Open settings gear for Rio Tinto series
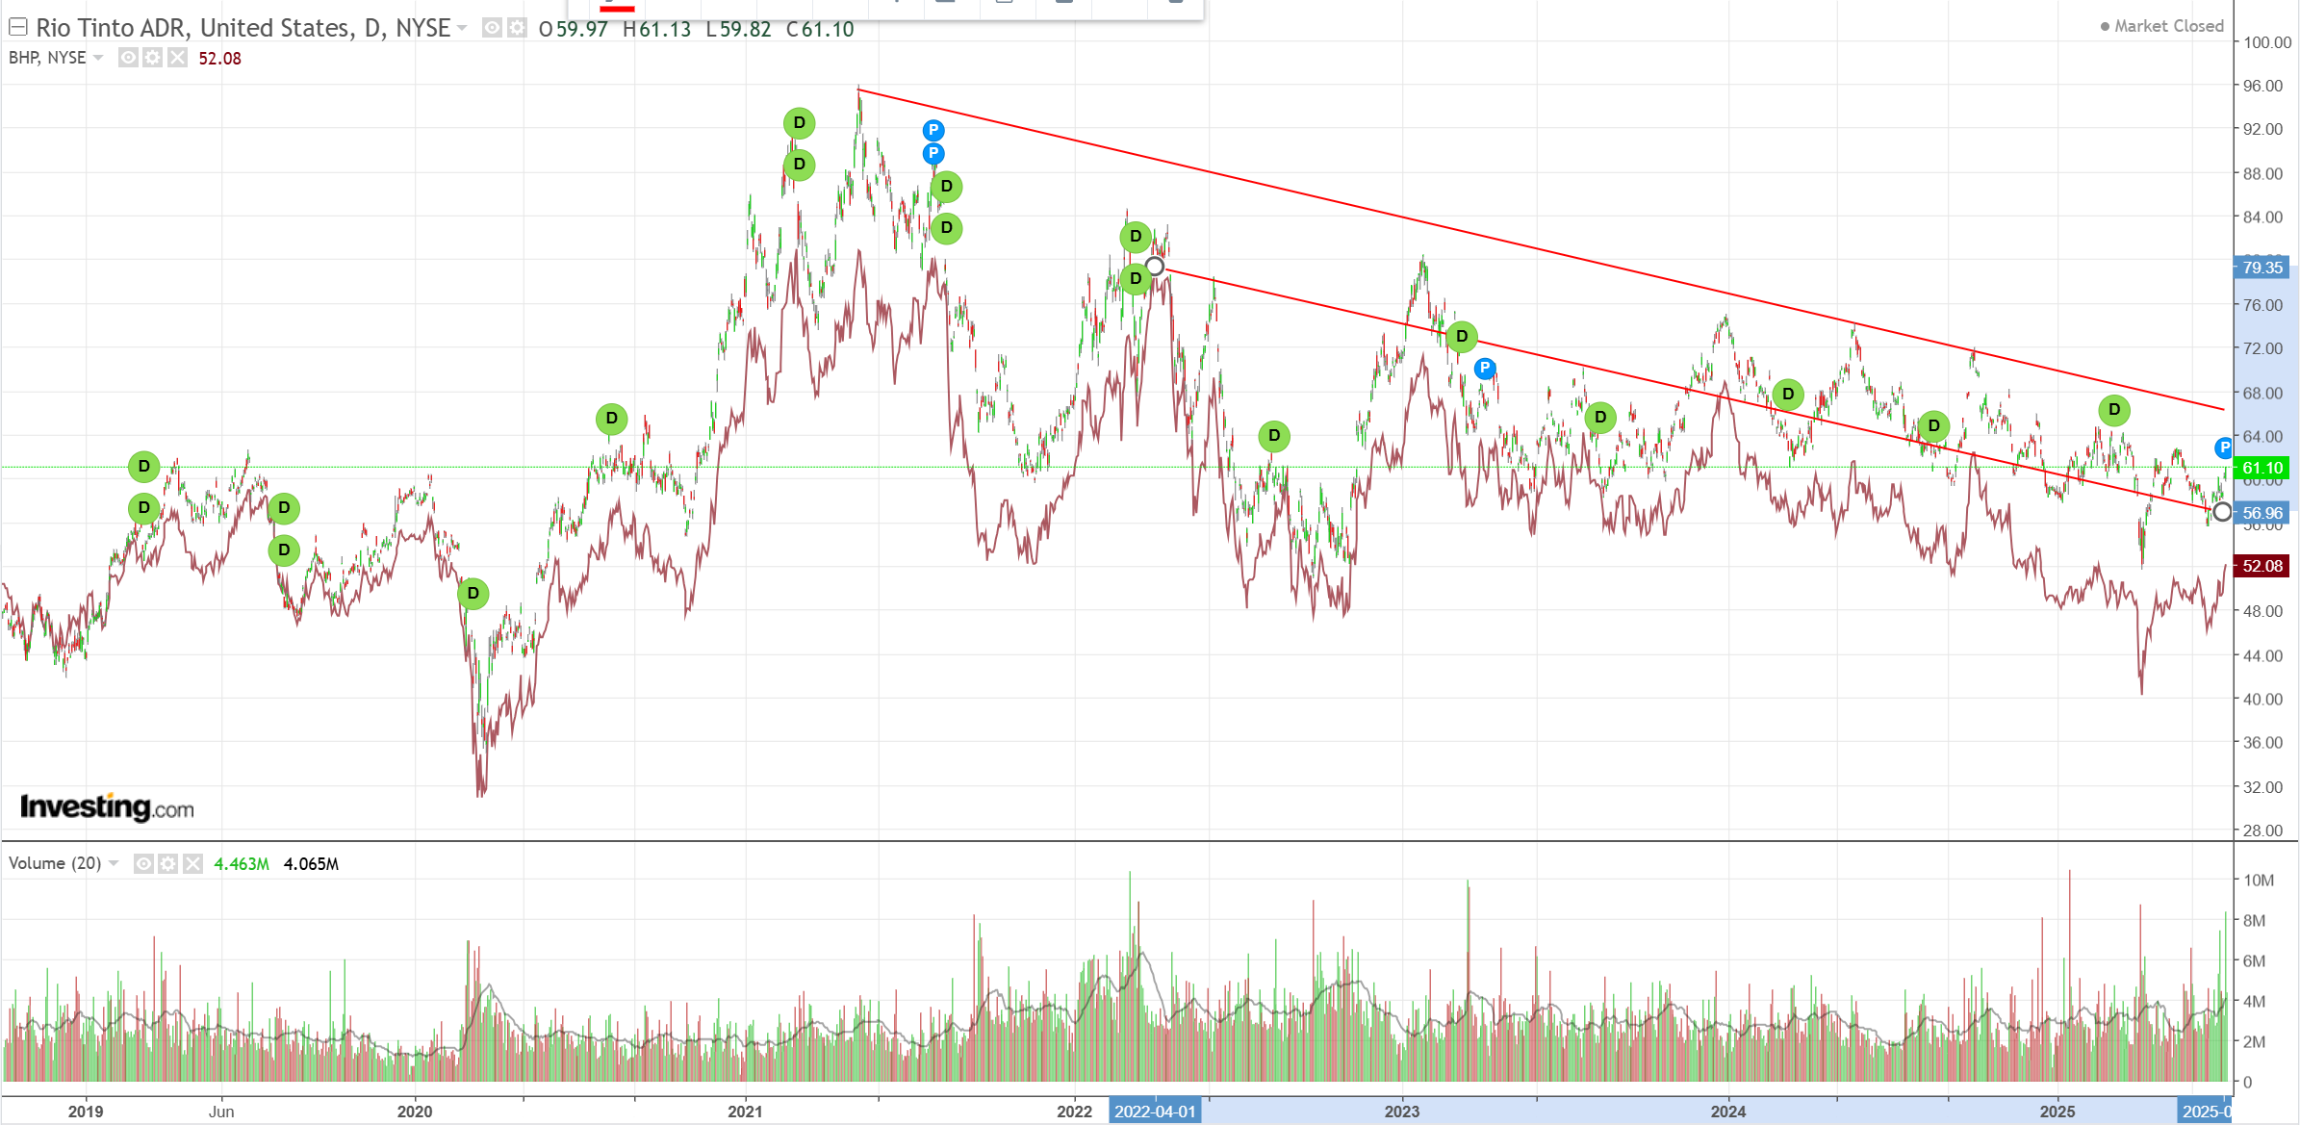This screenshot has width=2300, height=1125. tap(517, 28)
